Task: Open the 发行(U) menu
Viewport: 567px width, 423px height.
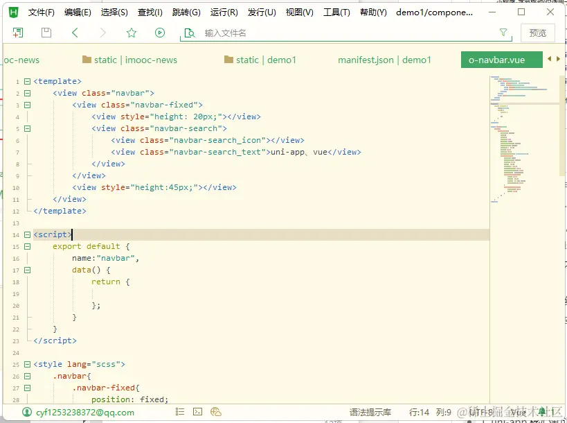Action: click(x=262, y=12)
